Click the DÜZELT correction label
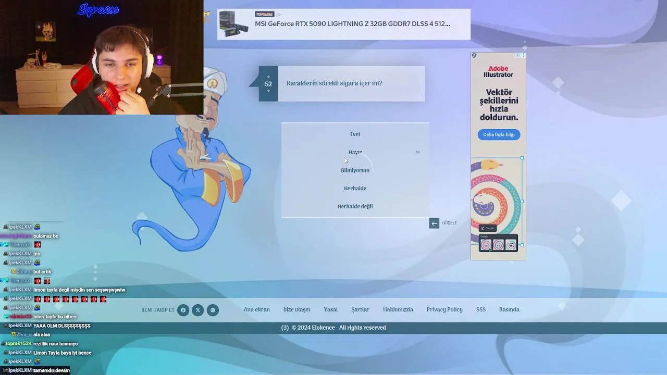This screenshot has height=375, width=667. (x=449, y=223)
